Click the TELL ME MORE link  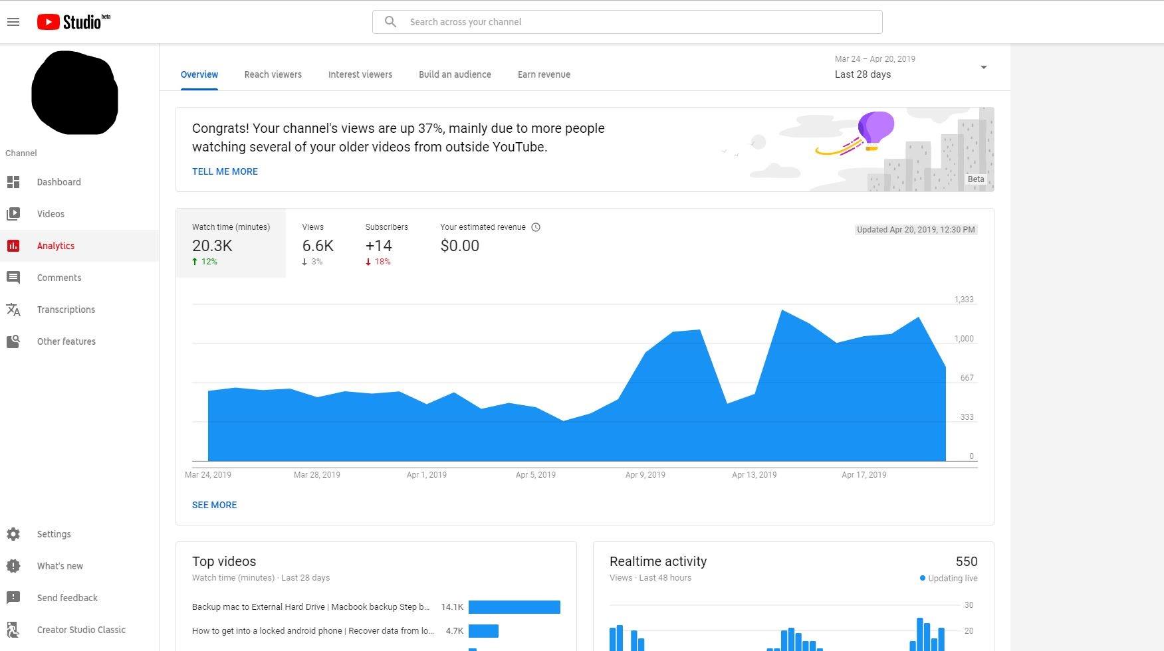225,171
